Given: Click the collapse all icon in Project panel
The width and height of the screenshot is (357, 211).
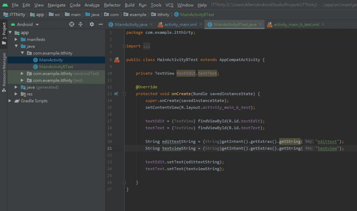Looking at the screenshot, I should click(x=81, y=24).
